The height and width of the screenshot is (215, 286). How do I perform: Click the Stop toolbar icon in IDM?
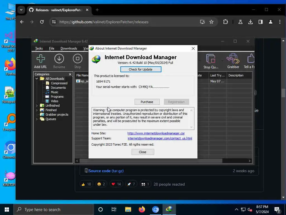click(x=78, y=61)
